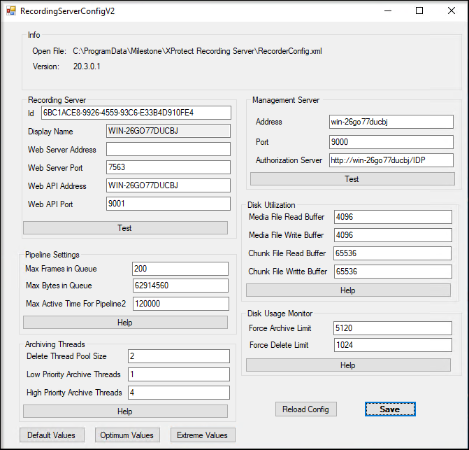Click the RecorderConfig.xml open file path
469x450 pixels.
pyautogui.click(x=197, y=51)
